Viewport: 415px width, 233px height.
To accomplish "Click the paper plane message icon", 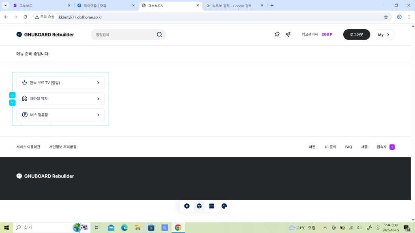I will tap(288, 35).
